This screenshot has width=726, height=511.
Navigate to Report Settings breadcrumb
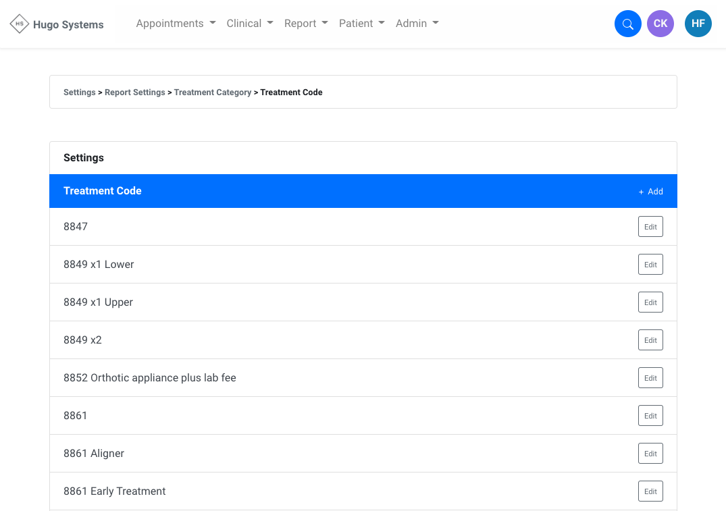pos(135,92)
